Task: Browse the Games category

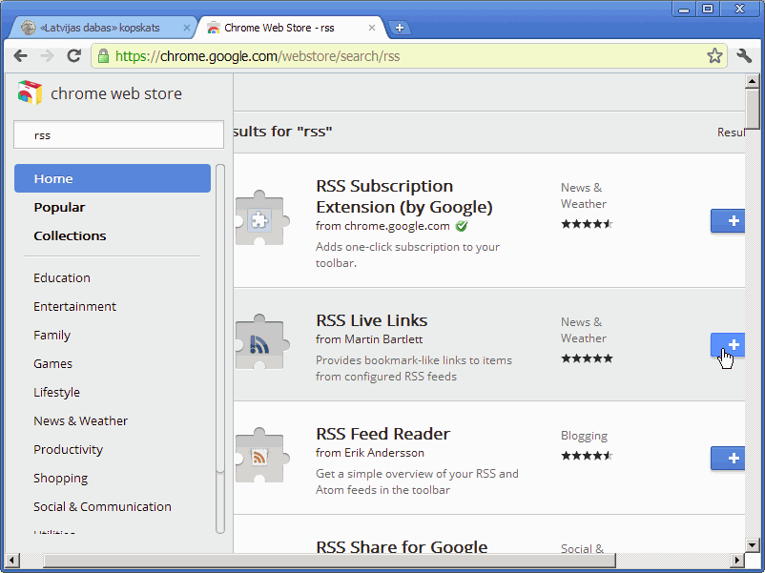Action: (52, 364)
